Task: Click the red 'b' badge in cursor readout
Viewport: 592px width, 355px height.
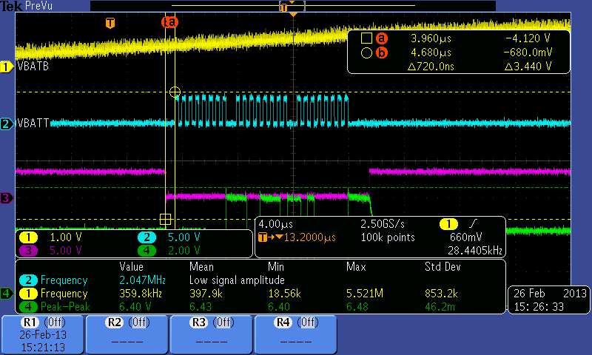Action: [x=382, y=53]
